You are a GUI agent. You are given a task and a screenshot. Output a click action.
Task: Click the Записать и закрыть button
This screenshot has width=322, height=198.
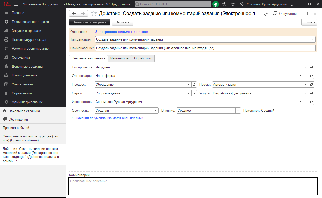[89, 22]
